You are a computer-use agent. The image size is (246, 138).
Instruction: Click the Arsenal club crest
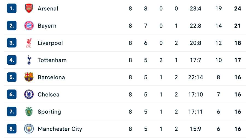pos(29,8)
